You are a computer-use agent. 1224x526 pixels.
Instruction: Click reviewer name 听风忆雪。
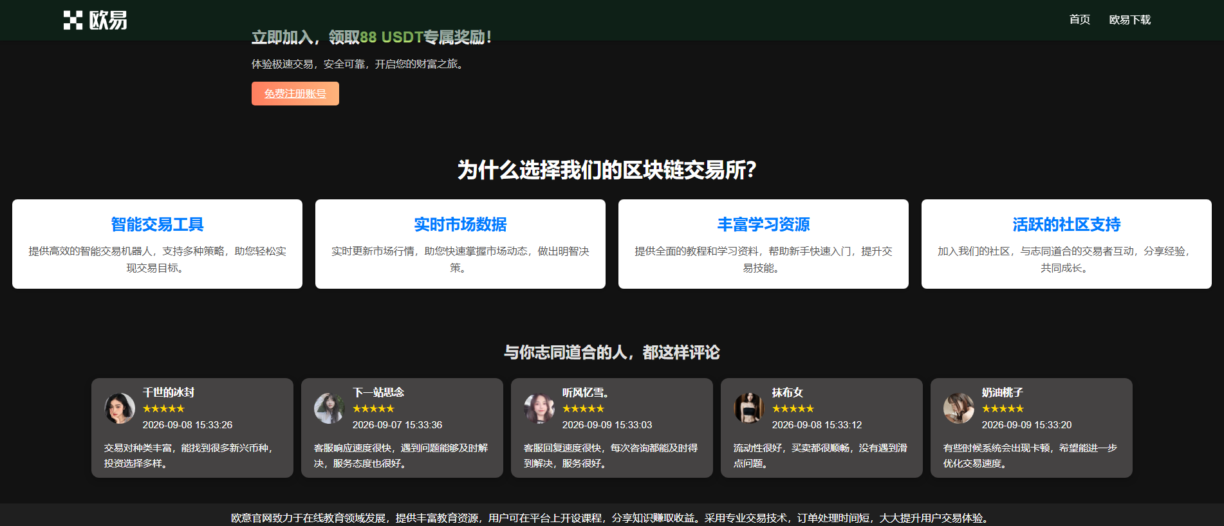pos(586,392)
